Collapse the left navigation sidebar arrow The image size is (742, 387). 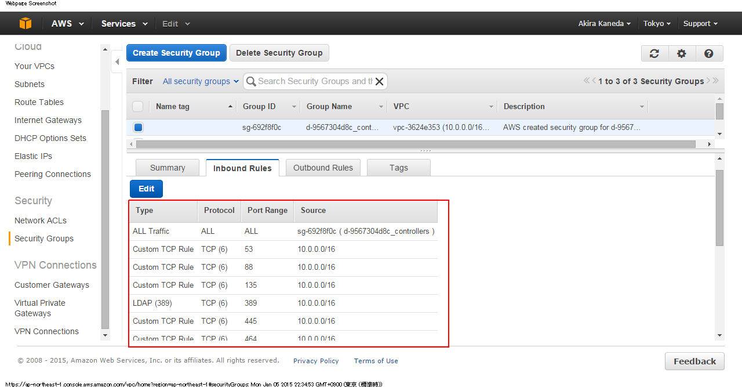117,62
